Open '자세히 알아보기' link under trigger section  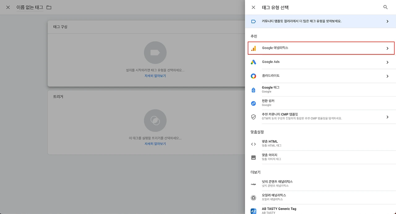(x=155, y=144)
